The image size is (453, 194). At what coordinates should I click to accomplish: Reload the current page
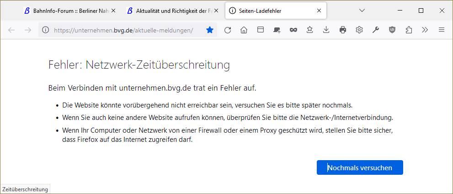[x=228, y=30]
